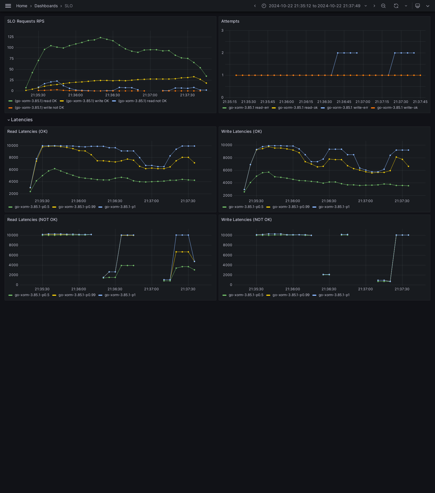Viewport: 435px width, 493px height.
Task: Toggle p0.99 series in Write Latencies (NOT OK)
Action: (x=291, y=295)
